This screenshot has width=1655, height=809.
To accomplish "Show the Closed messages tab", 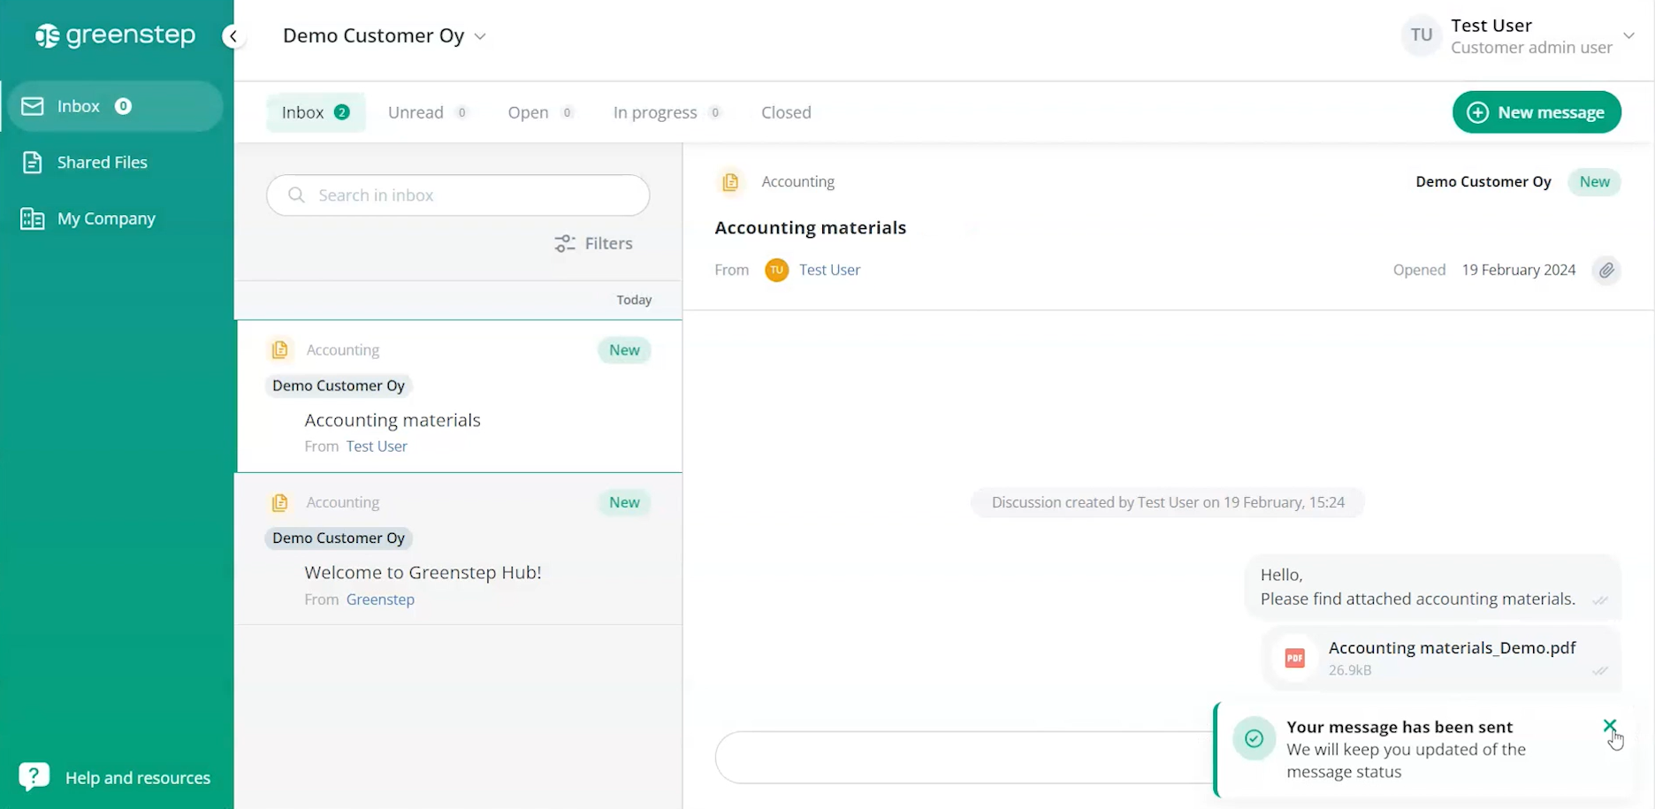I will [x=786, y=112].
